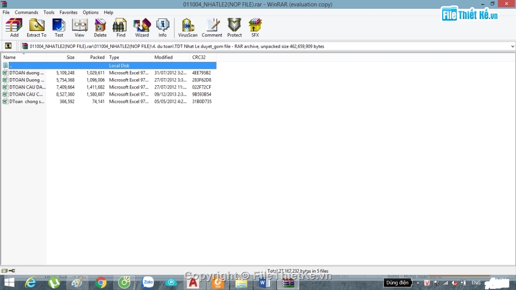Click the Add toolbar icon

[x=14, y=28]
